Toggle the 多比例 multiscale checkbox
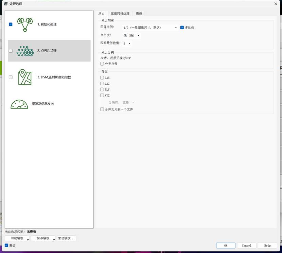This screenshot has height=253, width=282. [x=182, y=28]
